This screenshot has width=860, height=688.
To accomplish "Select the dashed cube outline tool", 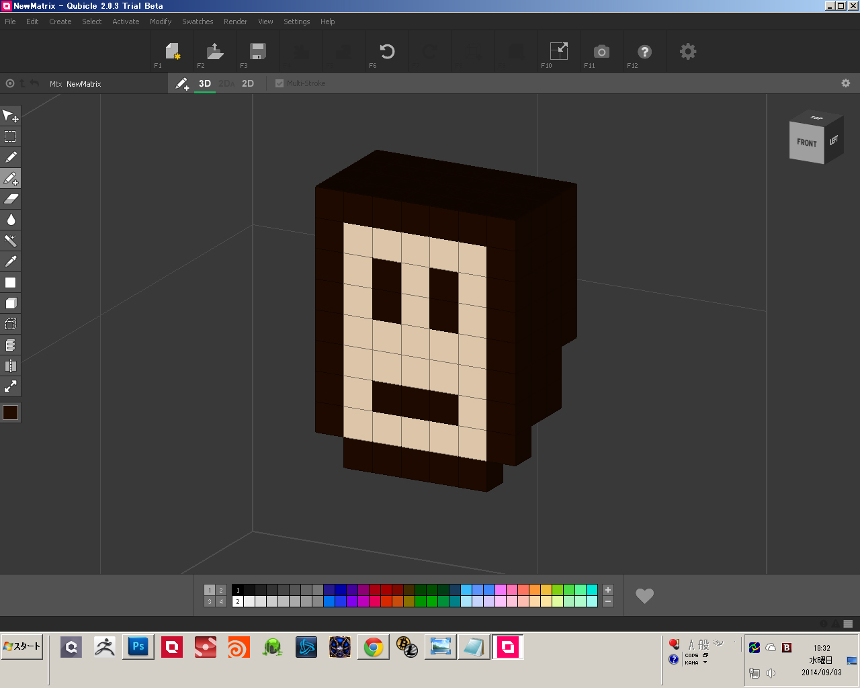I will [11, 325].
